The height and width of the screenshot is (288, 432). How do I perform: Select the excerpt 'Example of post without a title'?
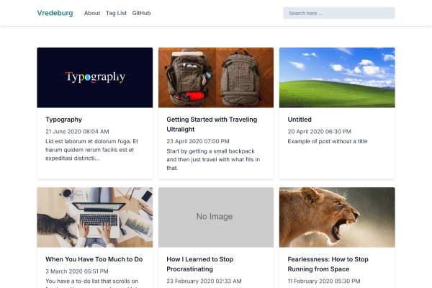(328, 141)
